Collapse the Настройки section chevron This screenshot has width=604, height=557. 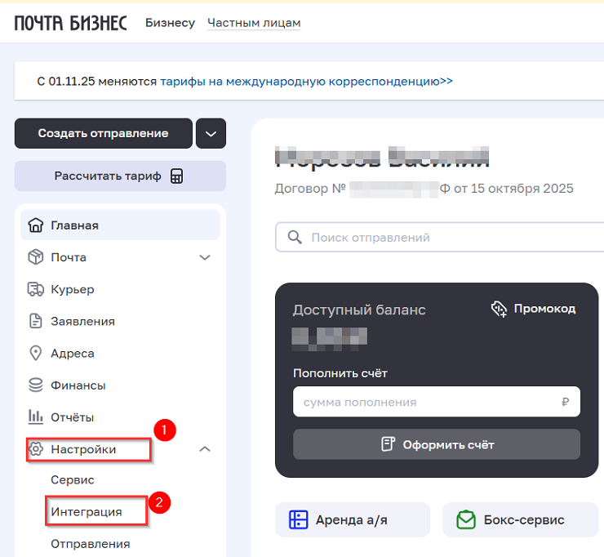[205, 449]
